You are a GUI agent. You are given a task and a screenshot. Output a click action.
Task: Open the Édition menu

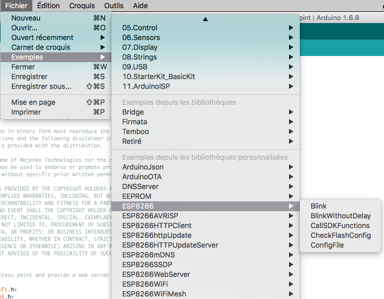coord(48,6)
